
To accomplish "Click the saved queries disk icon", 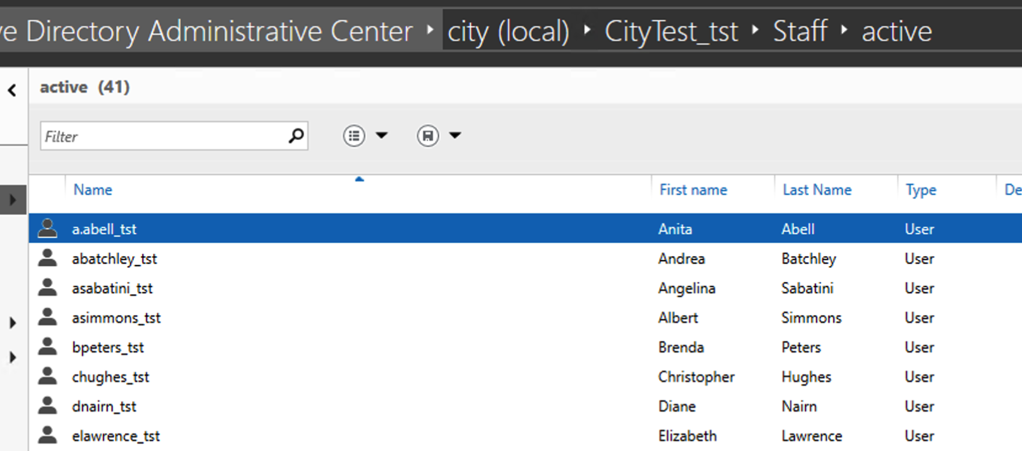I will [x=428, y=136].
